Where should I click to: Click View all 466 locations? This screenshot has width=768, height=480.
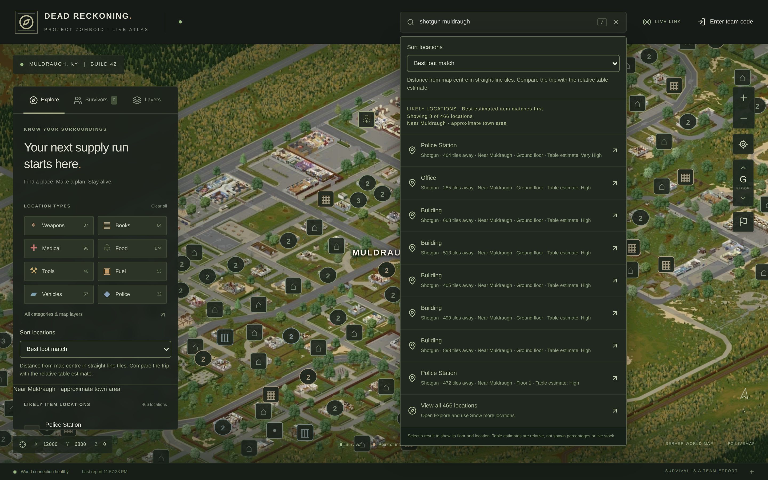[513, 410]
